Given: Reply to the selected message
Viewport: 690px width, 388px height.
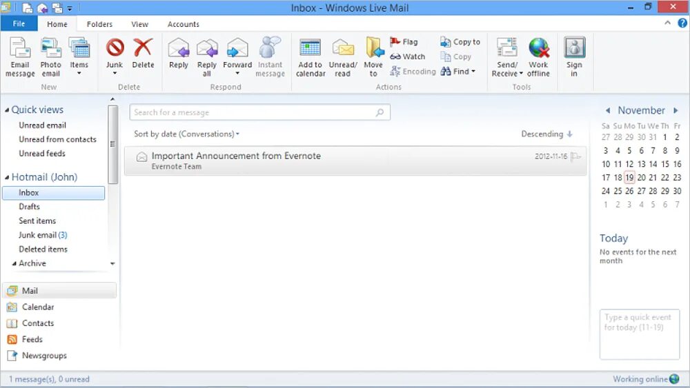Looking at the screenshot, I should (179, 54).
